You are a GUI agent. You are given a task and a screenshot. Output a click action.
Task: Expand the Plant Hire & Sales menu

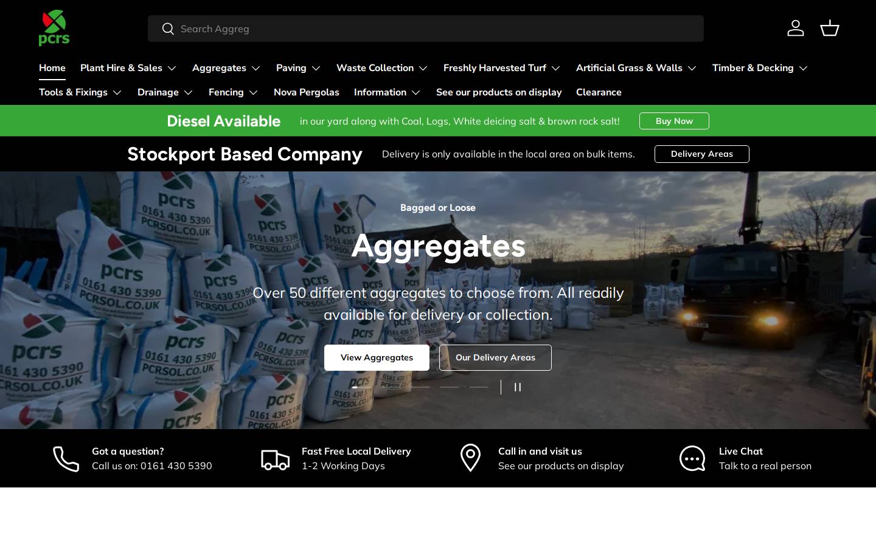tap(128, 68)
